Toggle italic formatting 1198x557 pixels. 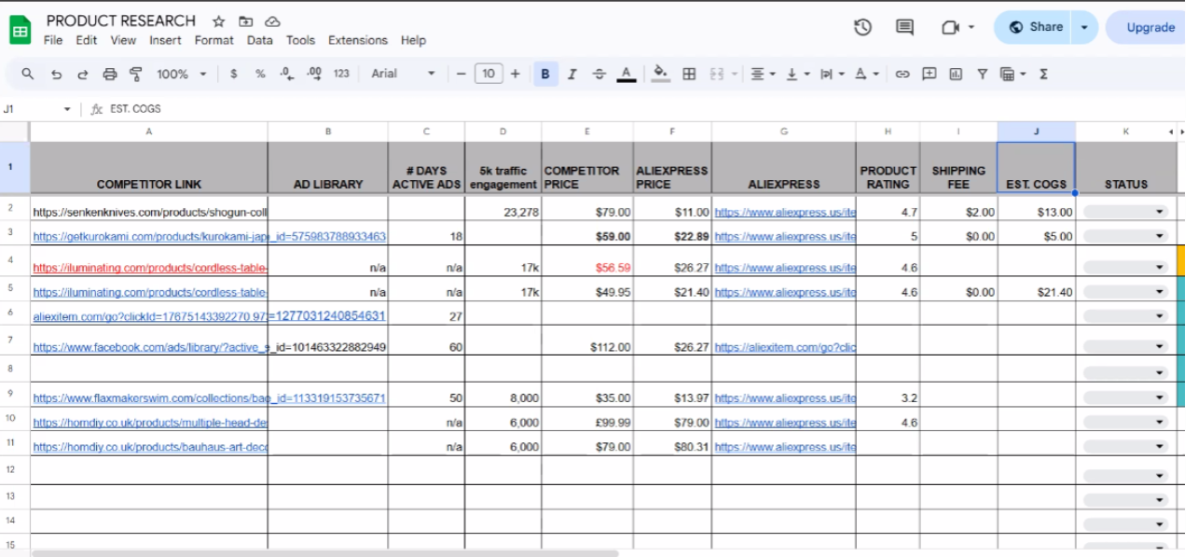(572, 74)
